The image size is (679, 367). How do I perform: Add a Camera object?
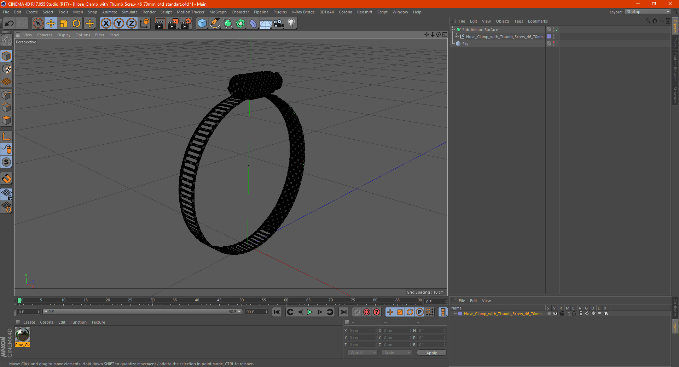[x=279, y=24]
